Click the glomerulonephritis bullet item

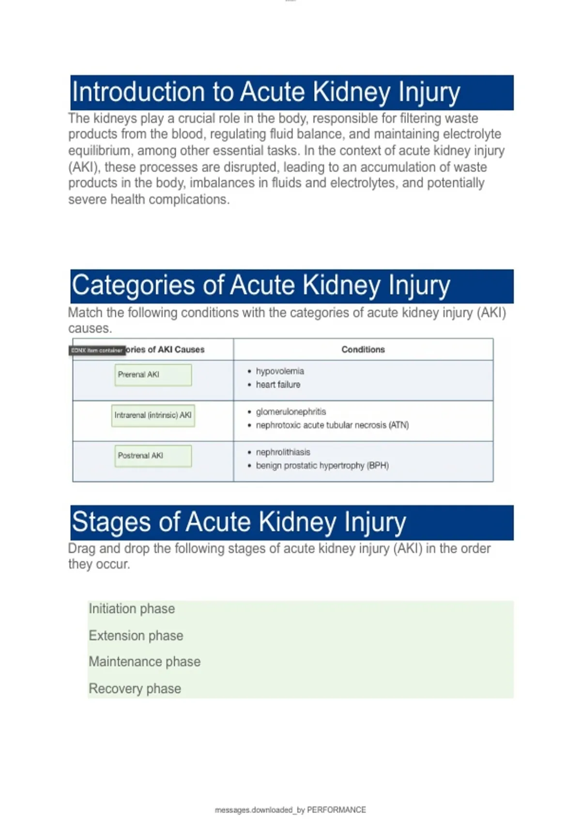(x=291, y=412)
